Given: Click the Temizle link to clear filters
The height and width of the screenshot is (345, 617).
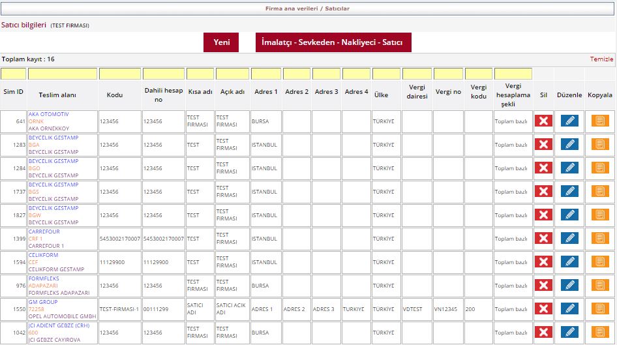Looking at the screenshot, I should coord(601,59).
